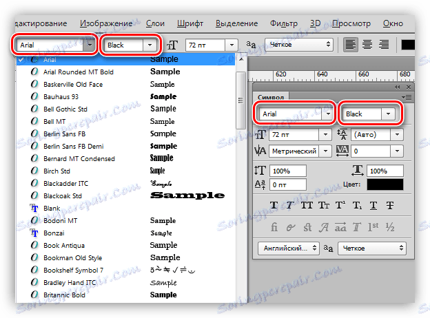Open the 72 пт size dropdown in the options bar

232,45
